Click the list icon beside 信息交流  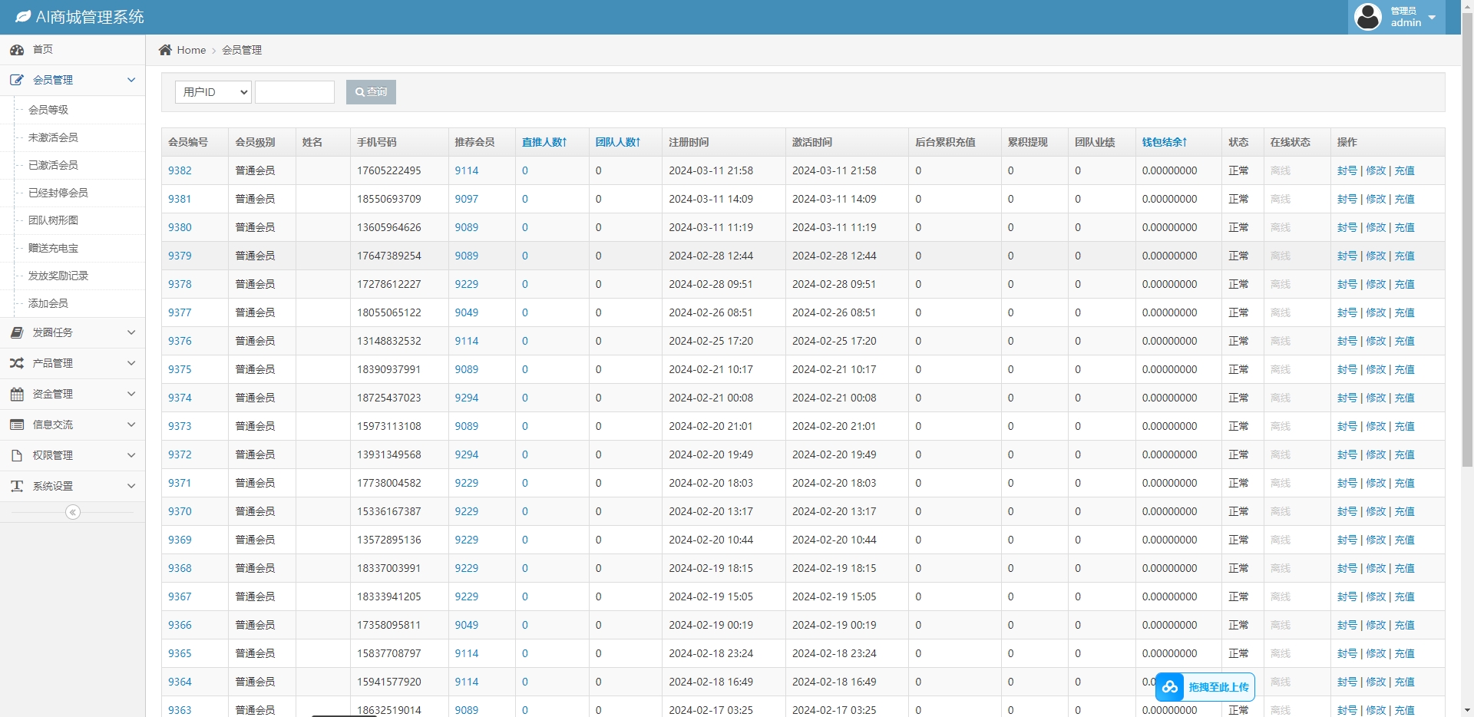point(17,425)
